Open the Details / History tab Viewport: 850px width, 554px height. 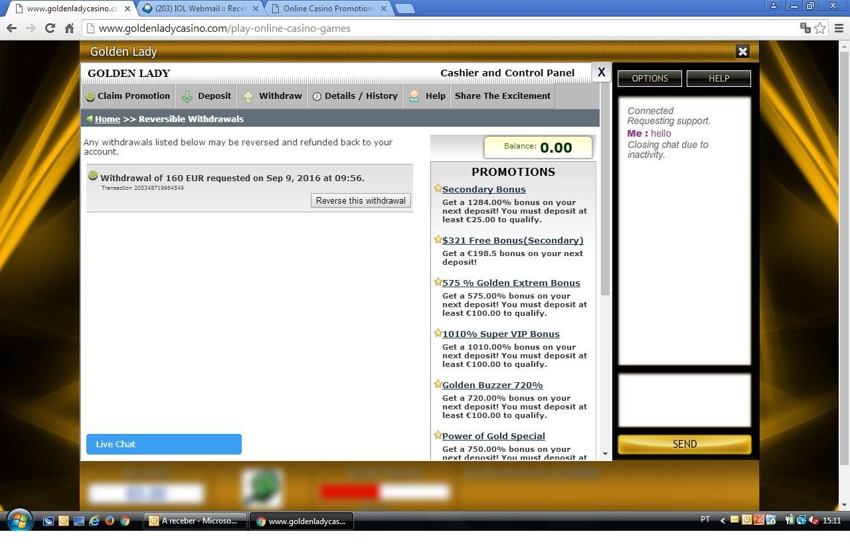(x=355, y=96)
